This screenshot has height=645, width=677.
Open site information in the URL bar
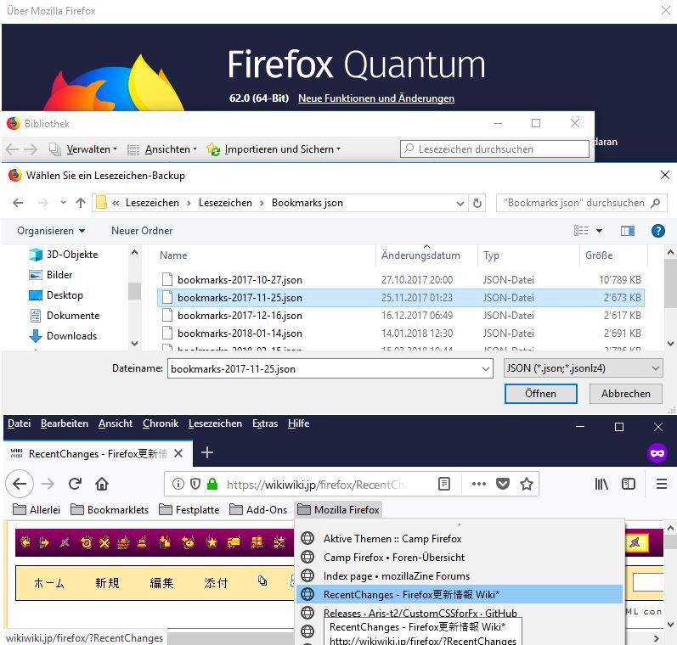click(x=178, y=484)
